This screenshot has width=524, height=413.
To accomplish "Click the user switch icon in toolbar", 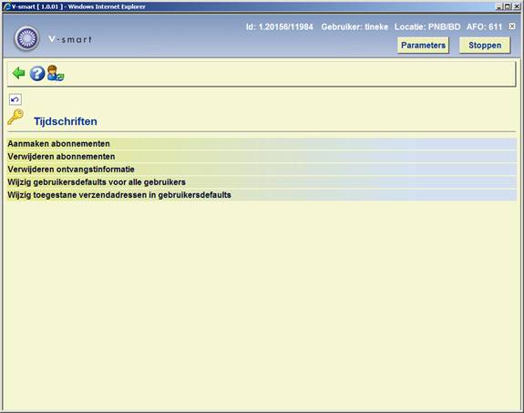I will [56, 73].
